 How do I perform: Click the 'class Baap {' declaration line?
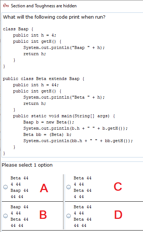tap(18, 29)
